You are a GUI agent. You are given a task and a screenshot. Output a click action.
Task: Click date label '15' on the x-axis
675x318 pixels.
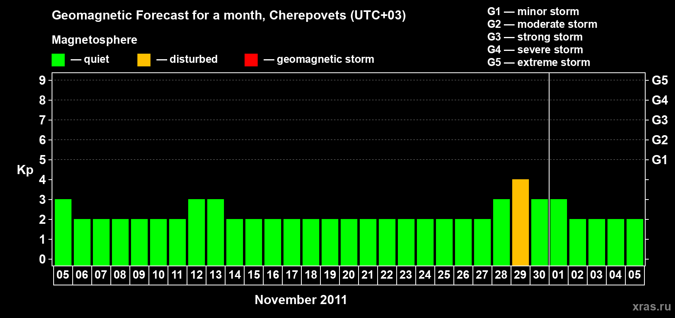254,275
